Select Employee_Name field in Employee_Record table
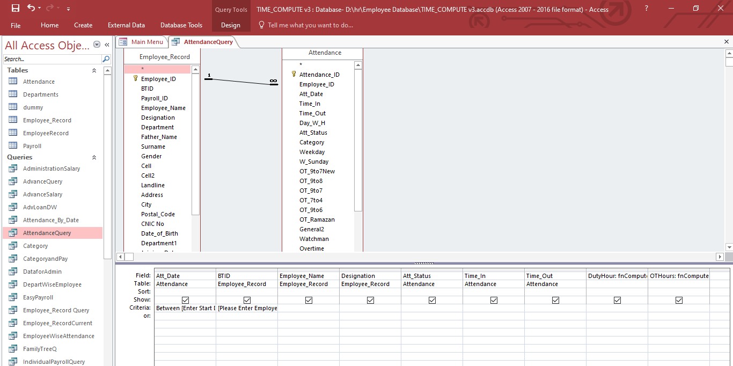The width and height of the screenshot is (733, 366). point(163,108)
